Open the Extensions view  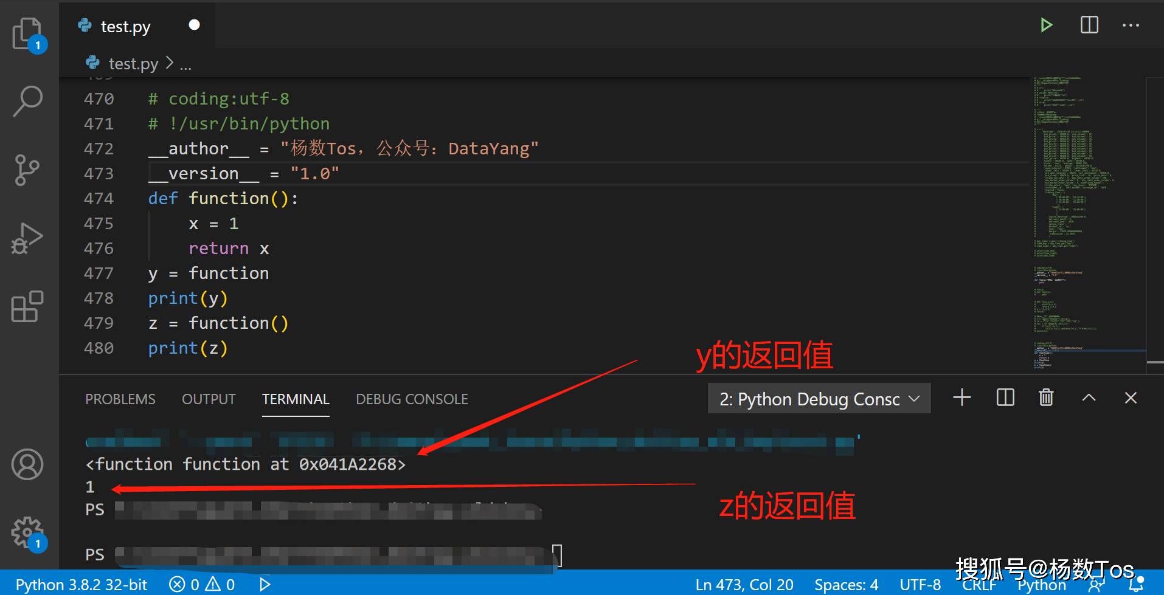(x=27, y=306)
